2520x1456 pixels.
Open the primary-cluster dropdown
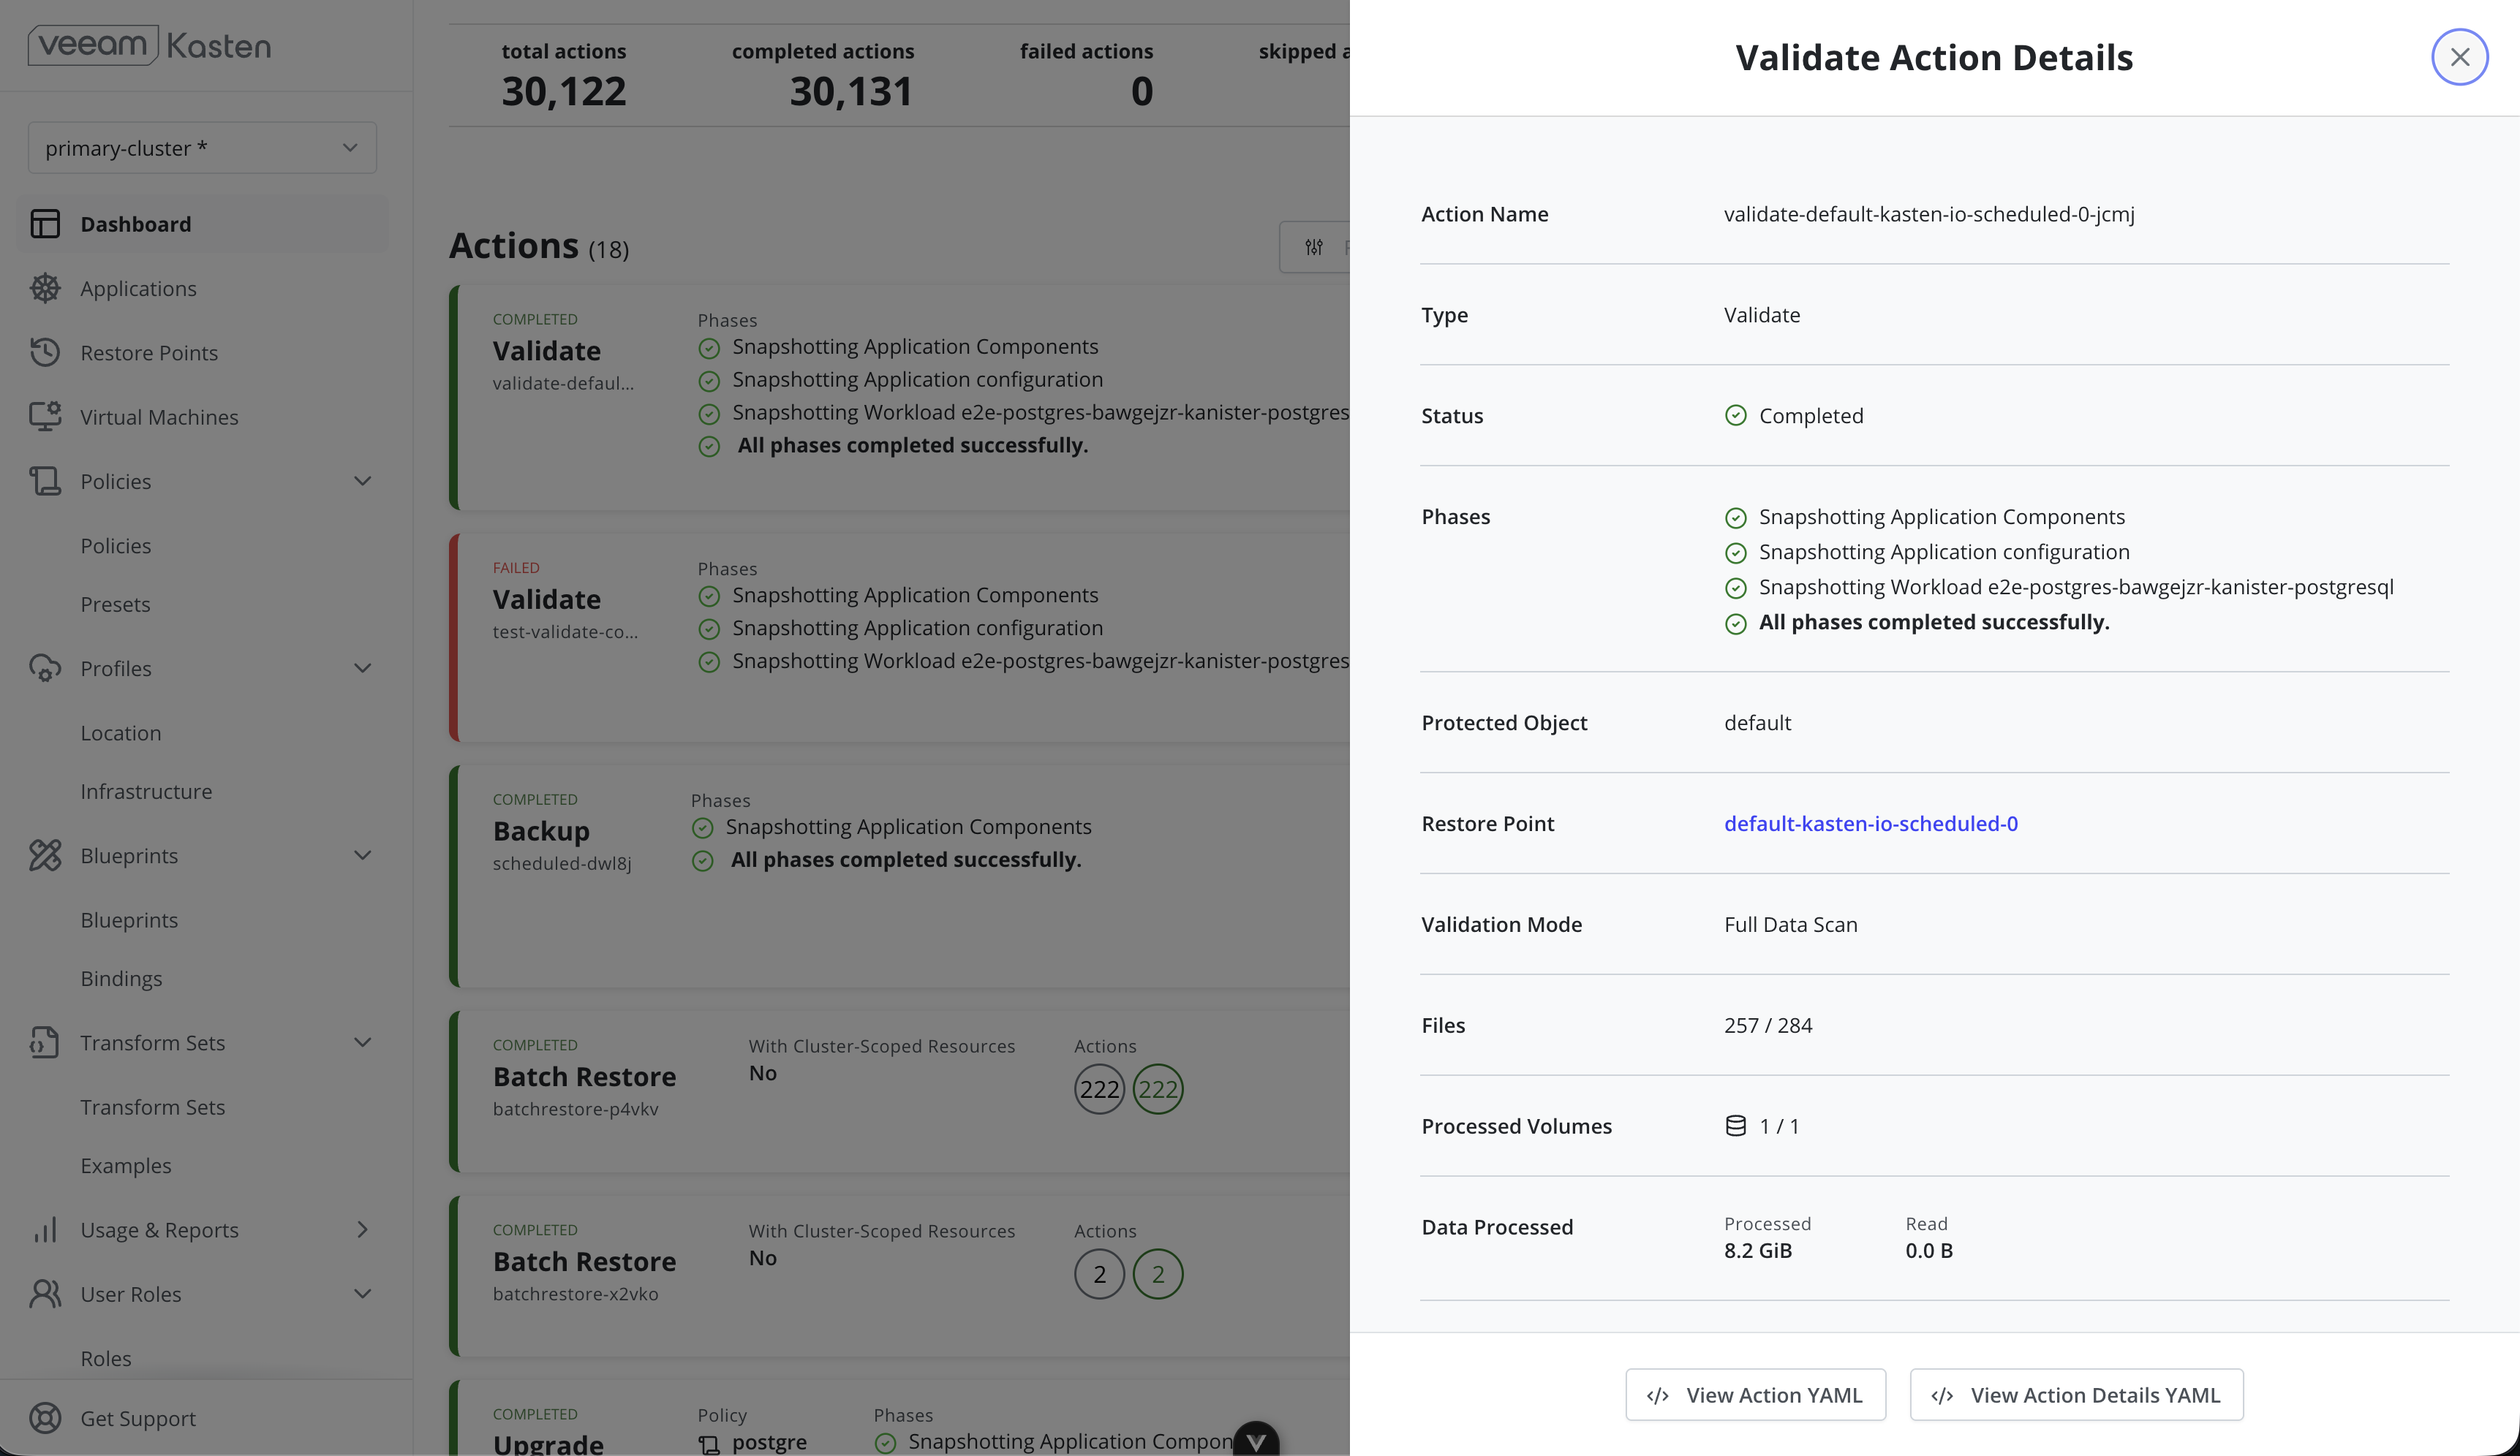coord(202,148)
